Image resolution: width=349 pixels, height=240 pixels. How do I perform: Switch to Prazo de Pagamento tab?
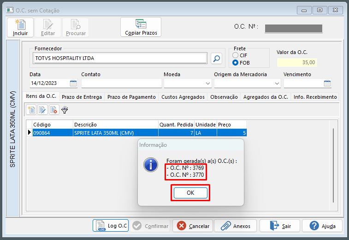(x=131, y=97)
